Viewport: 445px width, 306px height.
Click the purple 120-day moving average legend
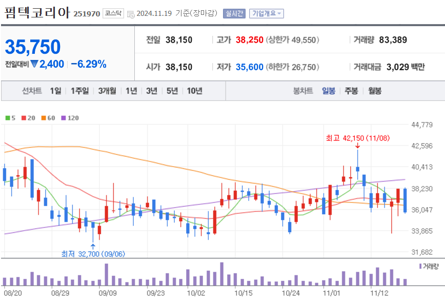[x=70, y=118]
